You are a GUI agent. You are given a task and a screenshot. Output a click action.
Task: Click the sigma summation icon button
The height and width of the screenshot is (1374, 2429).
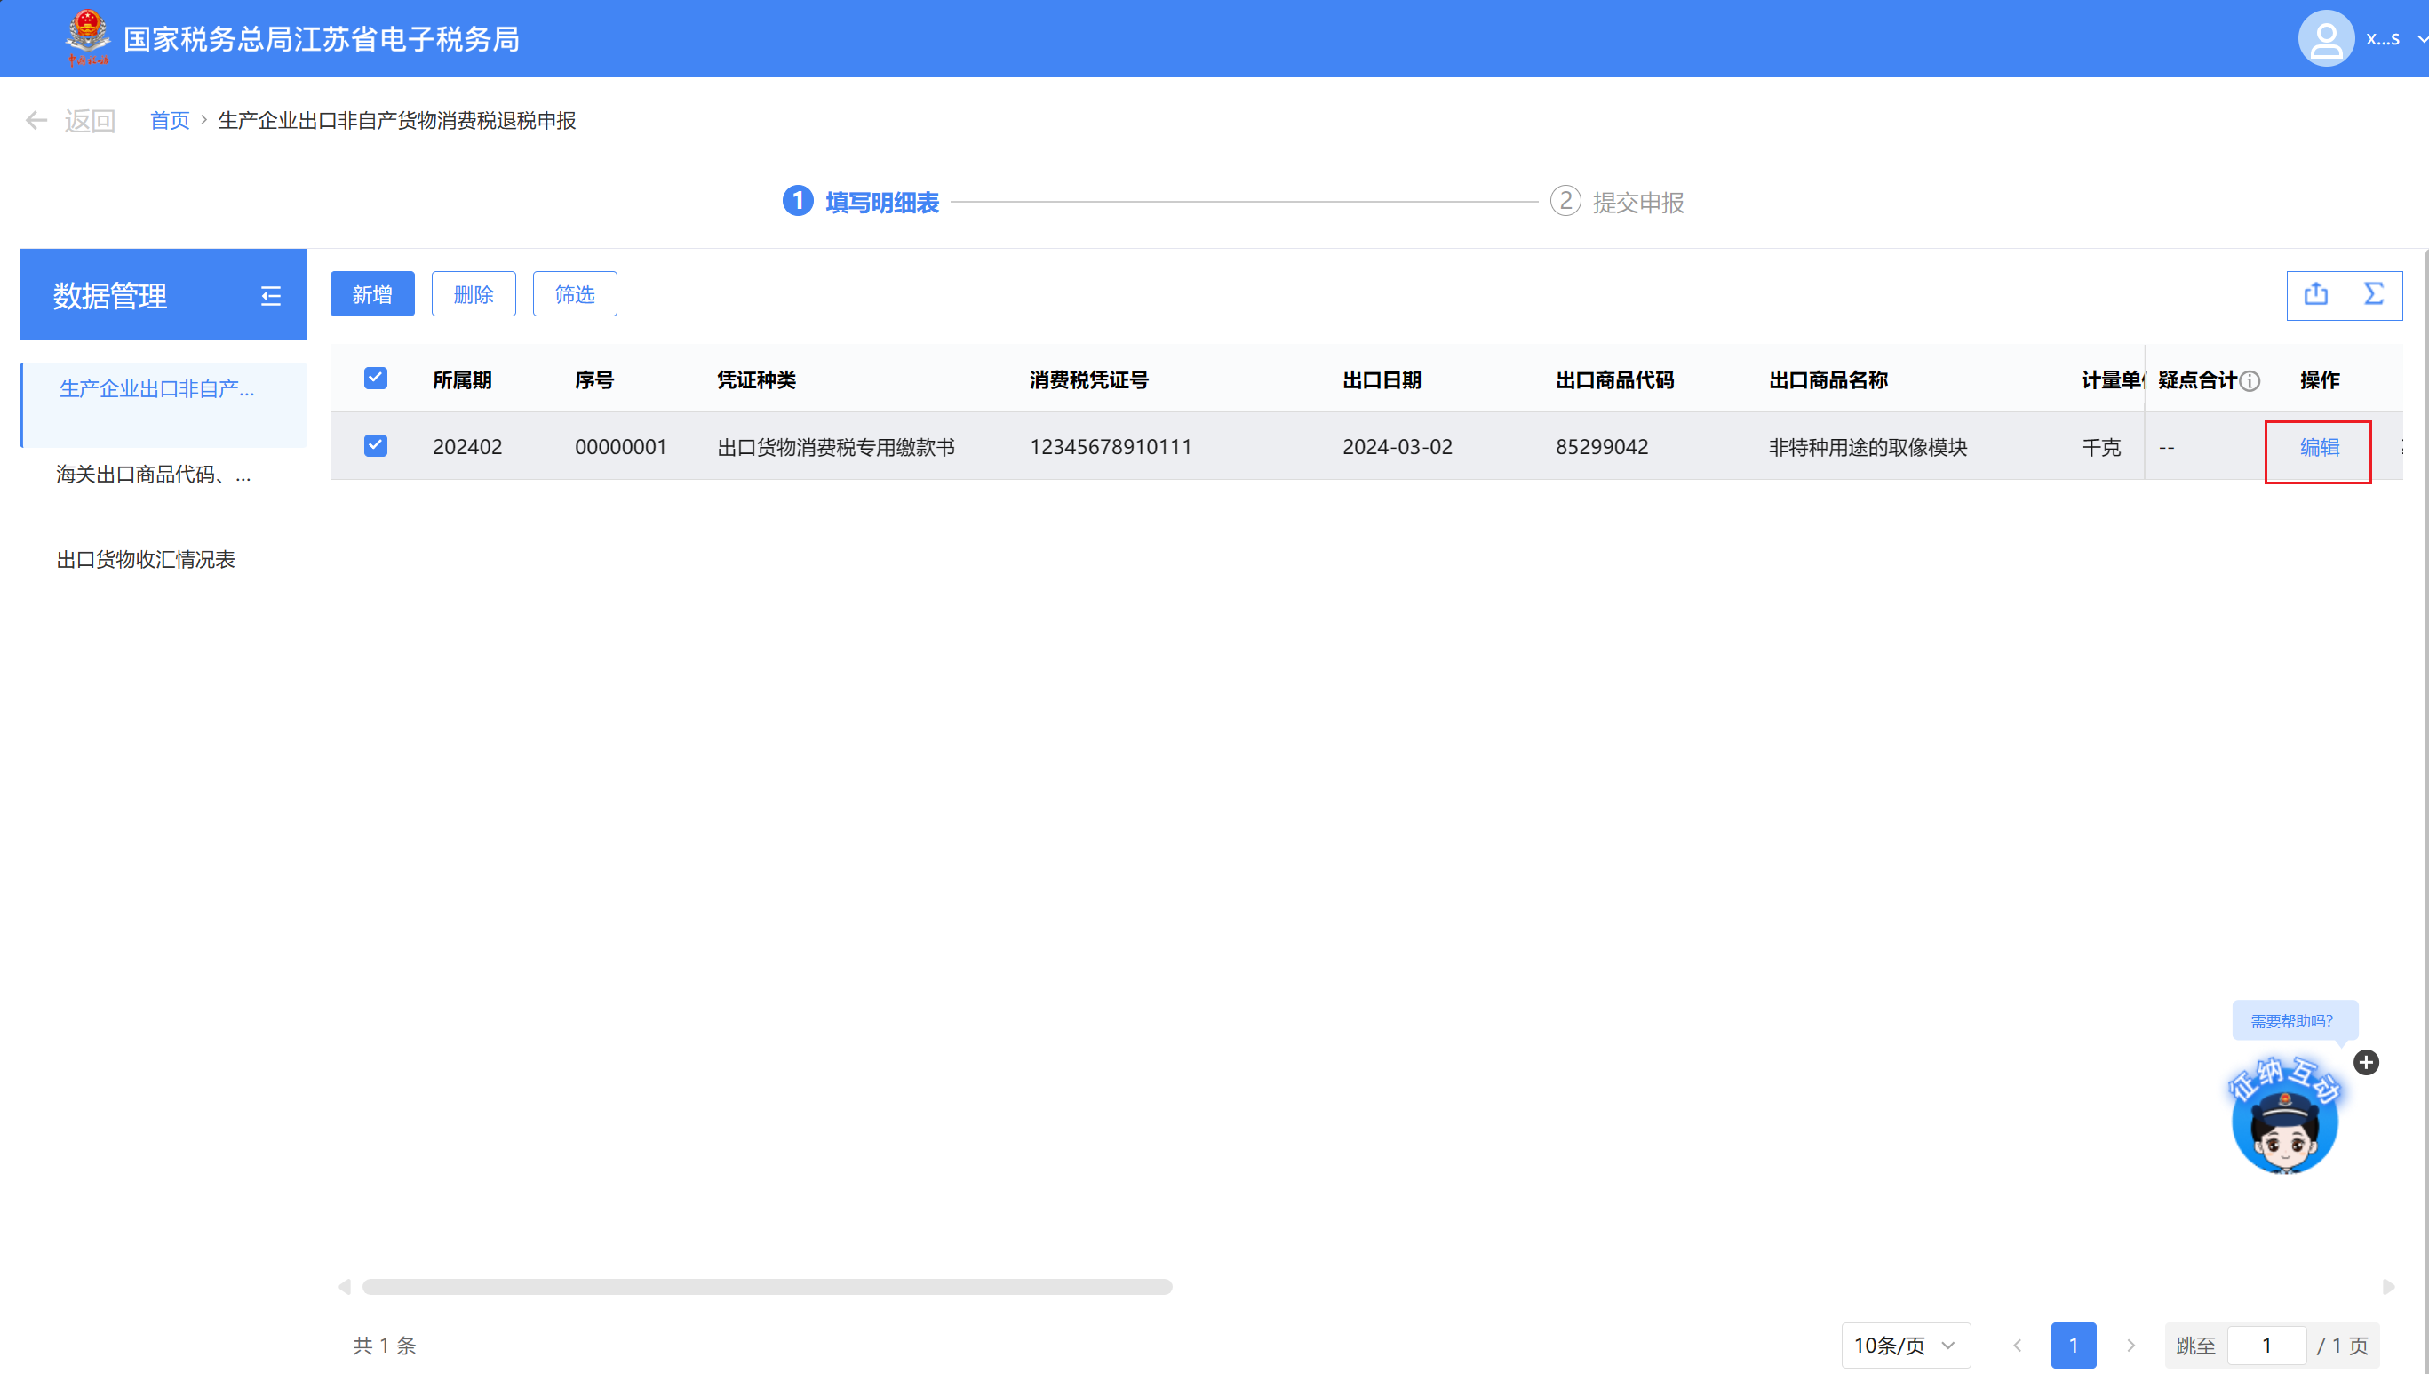[2373, 294]
